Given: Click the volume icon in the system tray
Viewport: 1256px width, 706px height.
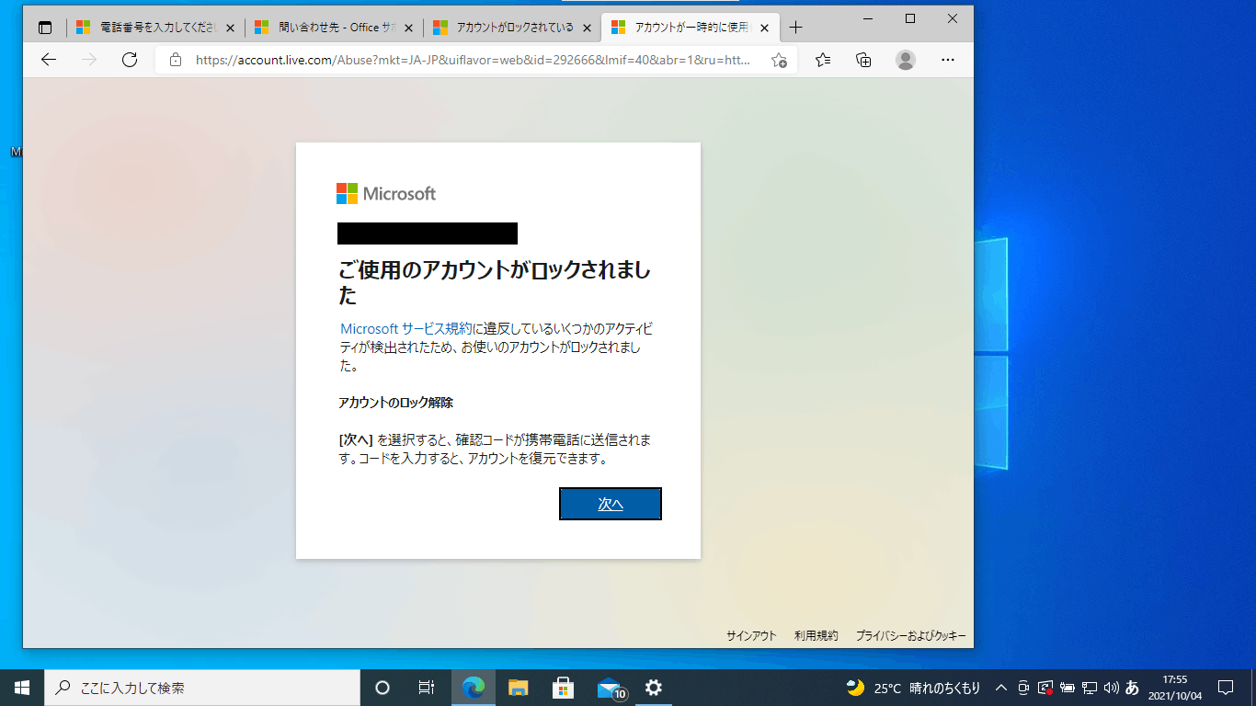Looking at the screenshot, I should [x=1110, y=687].
